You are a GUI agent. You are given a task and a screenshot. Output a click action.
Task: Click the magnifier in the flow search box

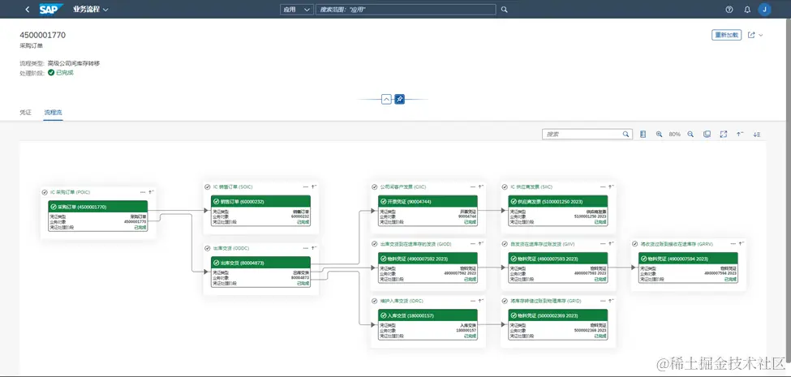coord(625,134)
